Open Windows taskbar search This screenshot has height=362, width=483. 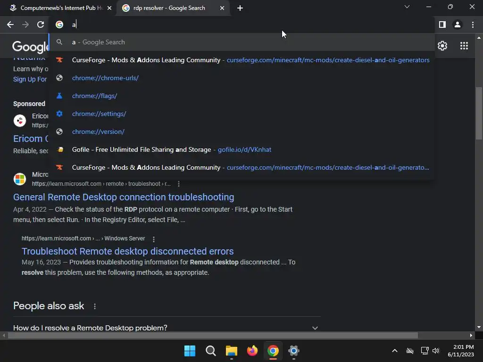(211, 351)
